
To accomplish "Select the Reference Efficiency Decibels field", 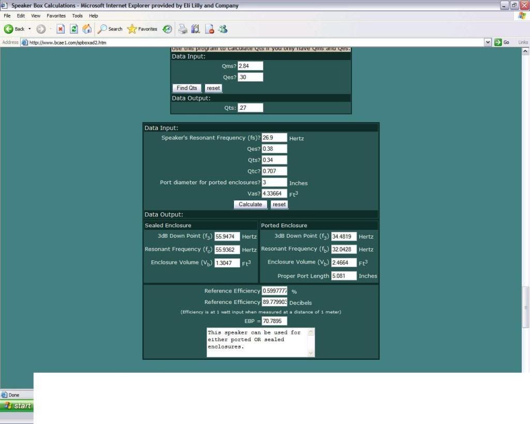I will point(274,302).
